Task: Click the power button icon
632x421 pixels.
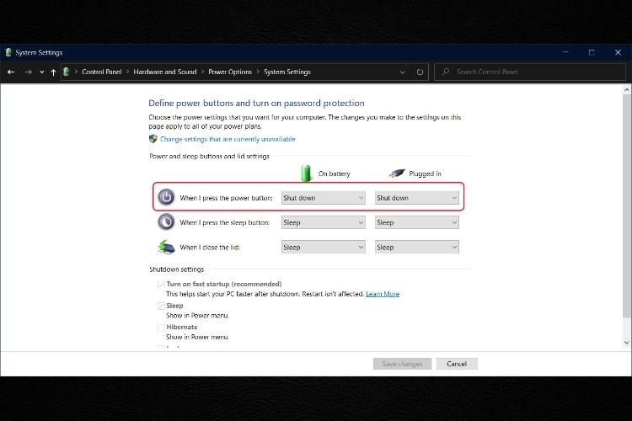Action: pyautogui.click(x=166, y=197)
